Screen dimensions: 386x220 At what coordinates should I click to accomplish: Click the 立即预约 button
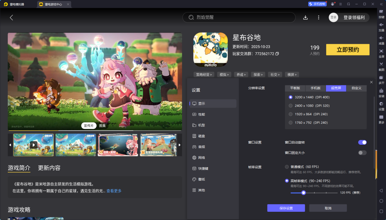click(x=348, y=49)
